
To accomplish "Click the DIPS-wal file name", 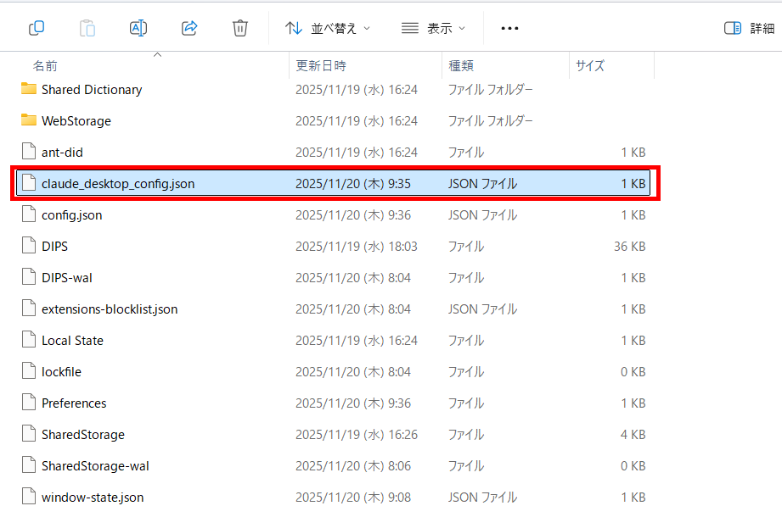I will pyautogui.click(x=67, y=278).
